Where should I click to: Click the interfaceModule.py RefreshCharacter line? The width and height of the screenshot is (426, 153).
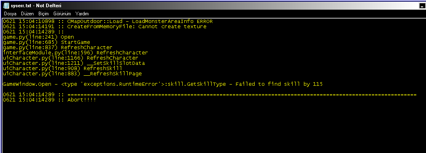click(75, 52)
